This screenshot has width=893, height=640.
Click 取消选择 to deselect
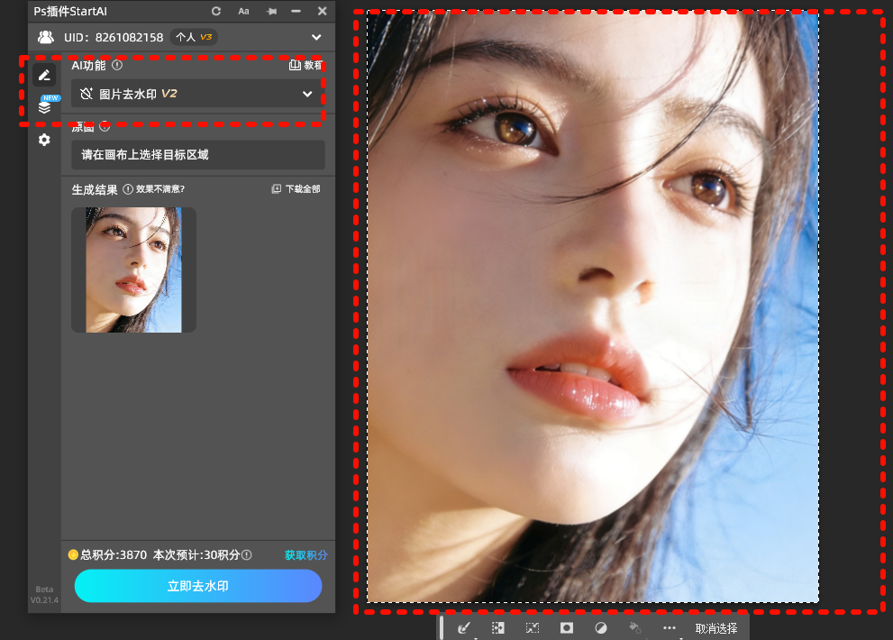pos(715,628)
